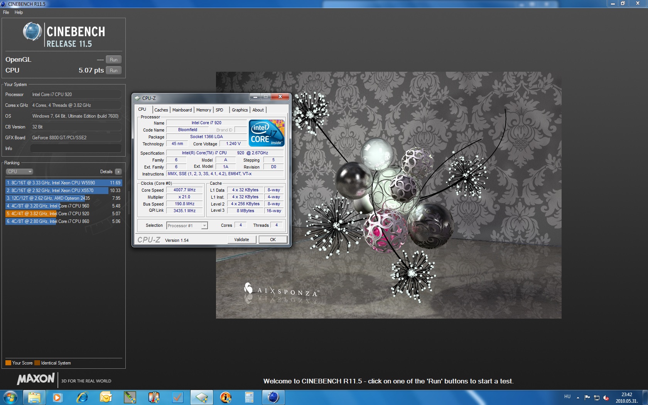
Task: Click the HU language indicator
Action: [567, 397]
